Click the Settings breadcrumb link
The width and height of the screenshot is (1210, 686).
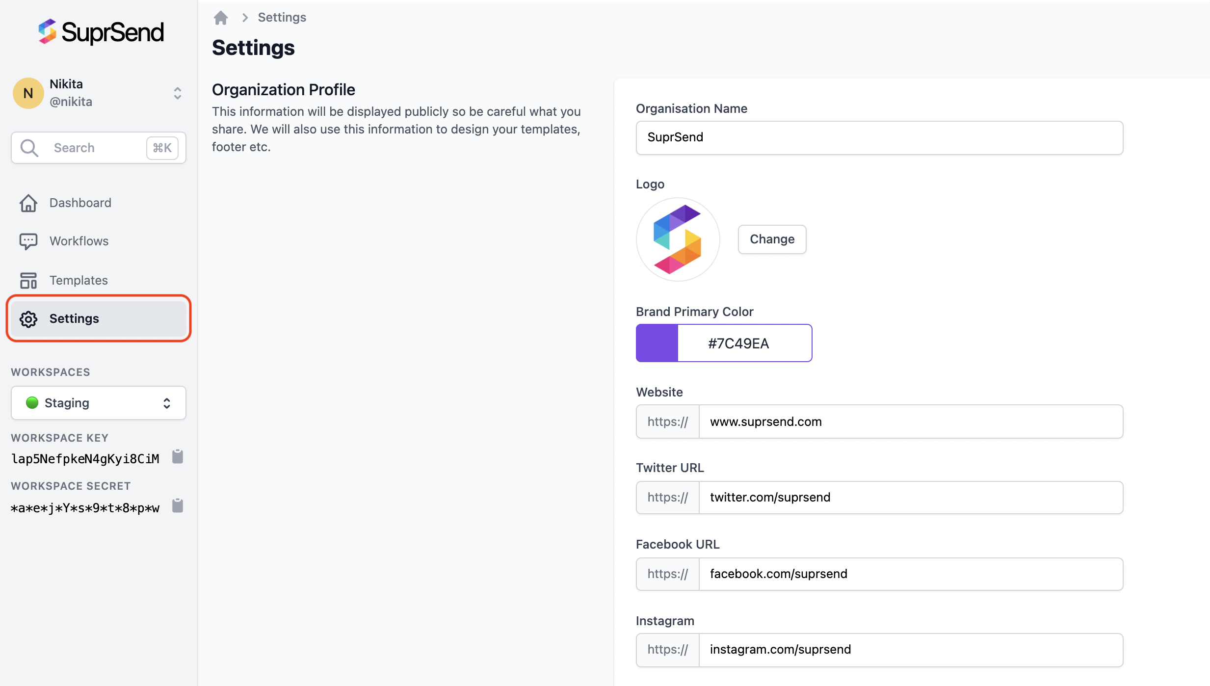(282, 18)
